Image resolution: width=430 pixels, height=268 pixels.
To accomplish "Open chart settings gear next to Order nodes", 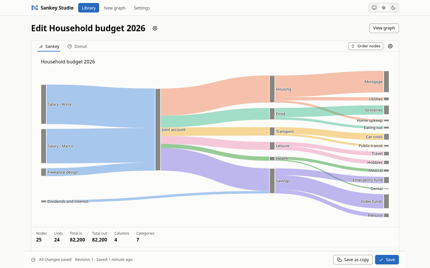I will pos(390,46).
